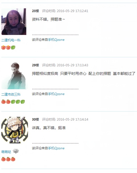Image resolution: width=137 pixels, height=173 pixels.
Task: Click green leaf level icon under 二建机电一科
Action: click(13, 47)
